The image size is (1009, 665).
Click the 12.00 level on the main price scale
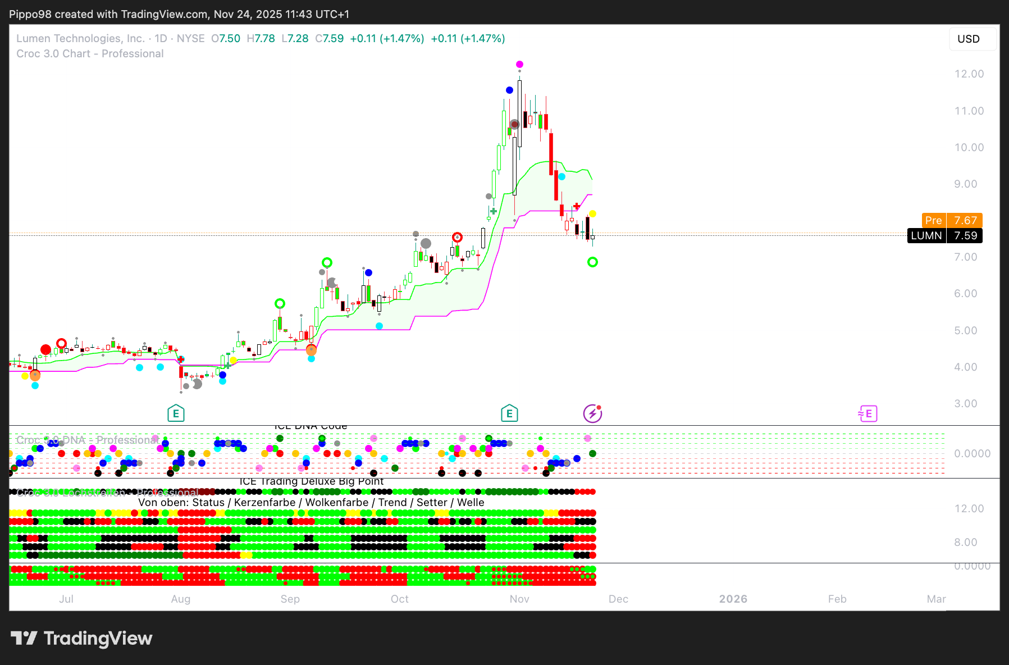(969, 74)
